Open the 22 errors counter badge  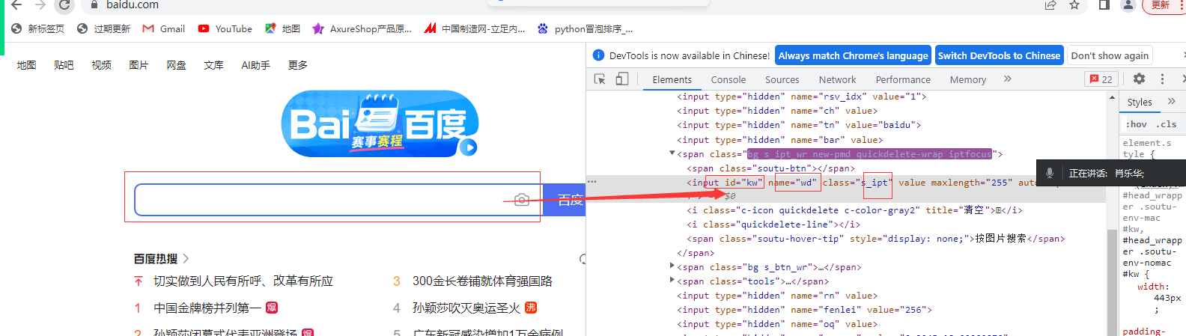click(1101, 79)
